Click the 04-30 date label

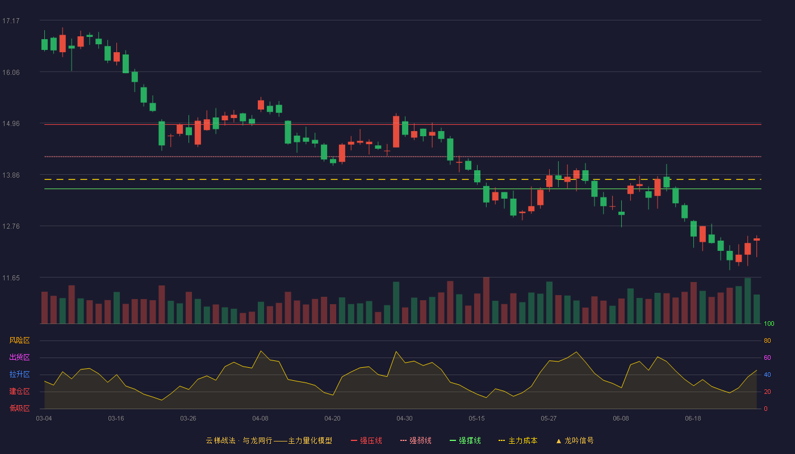[404, 418]
